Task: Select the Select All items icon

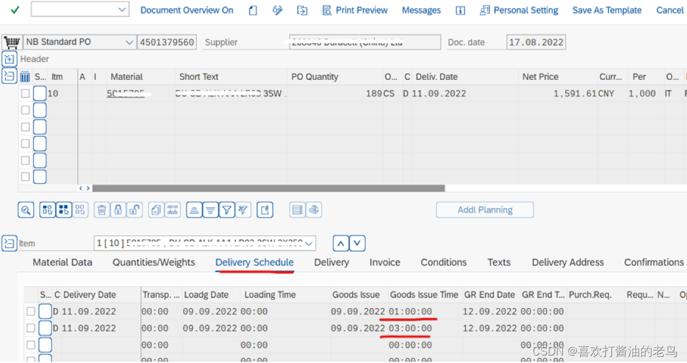Action: point(63,209)
